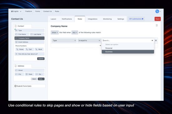The image size is (172, 114).
Task: Open the 'is equal to' operator dropdown
Action: coord(89,40)
